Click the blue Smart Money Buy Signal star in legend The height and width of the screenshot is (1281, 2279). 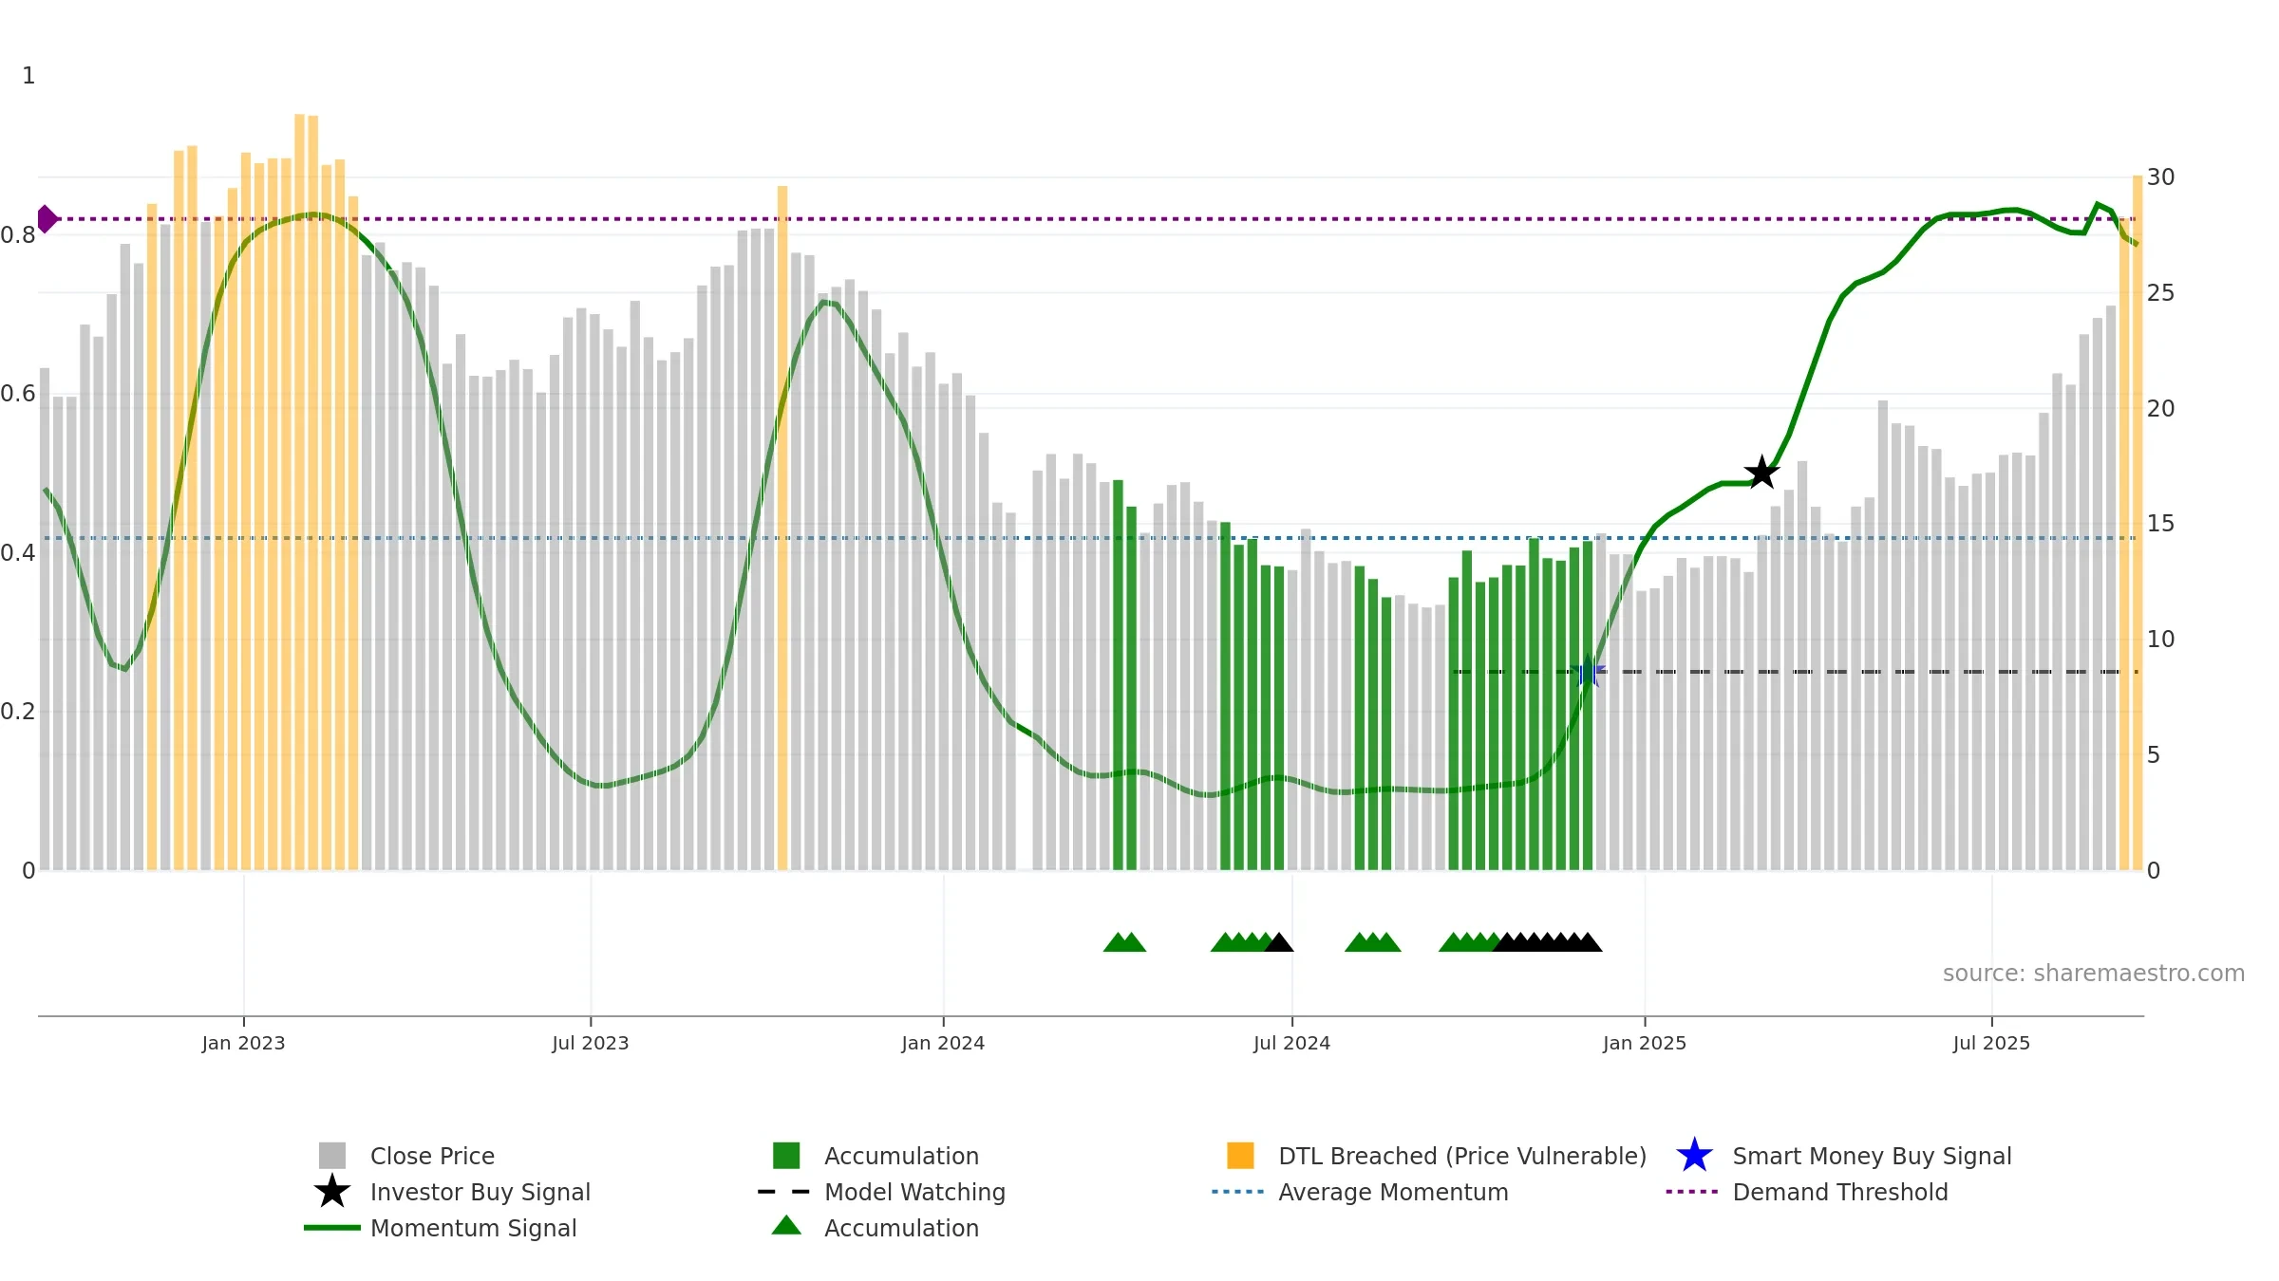(1694, 1156)
